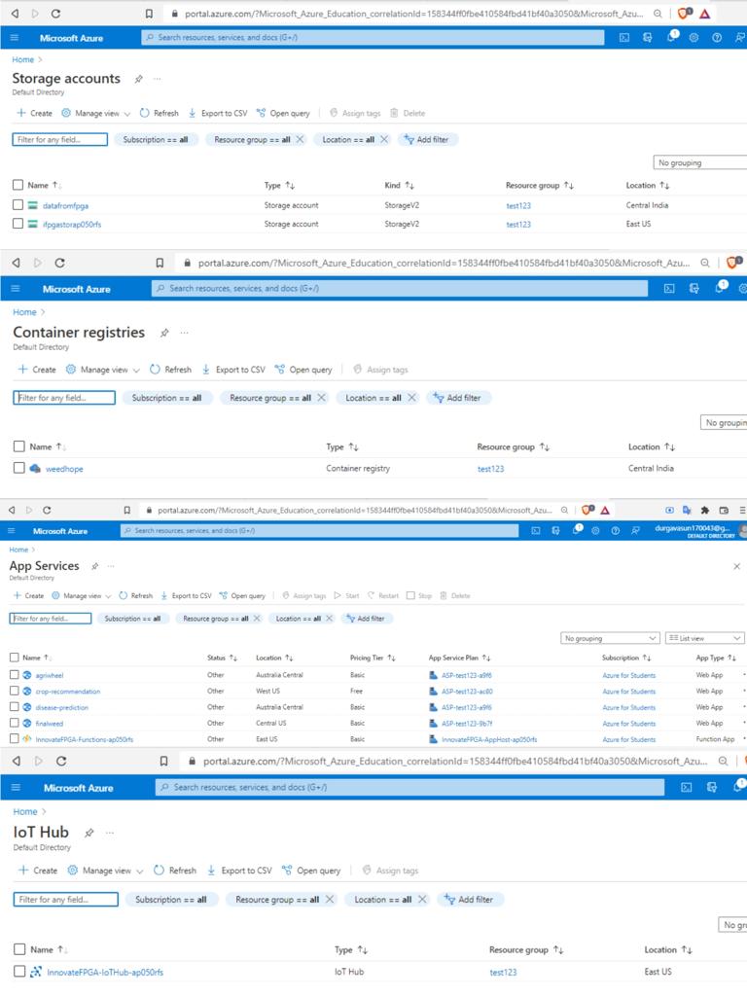Open InnovateFPGA-IoTHub-ap050rfs hub link

point(105,972)
